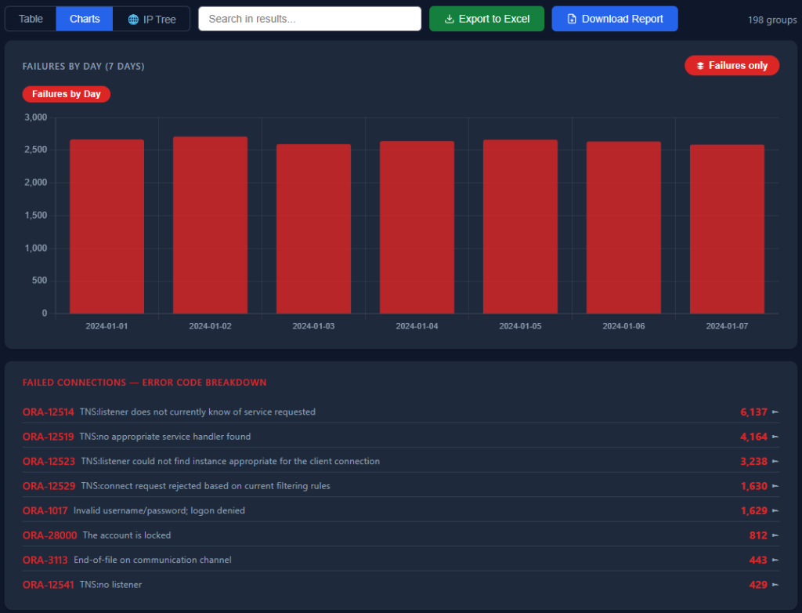The image size is (802, 613).
Task: Click the globe icon on IP Tree
Action: click(x=133, y=20)
